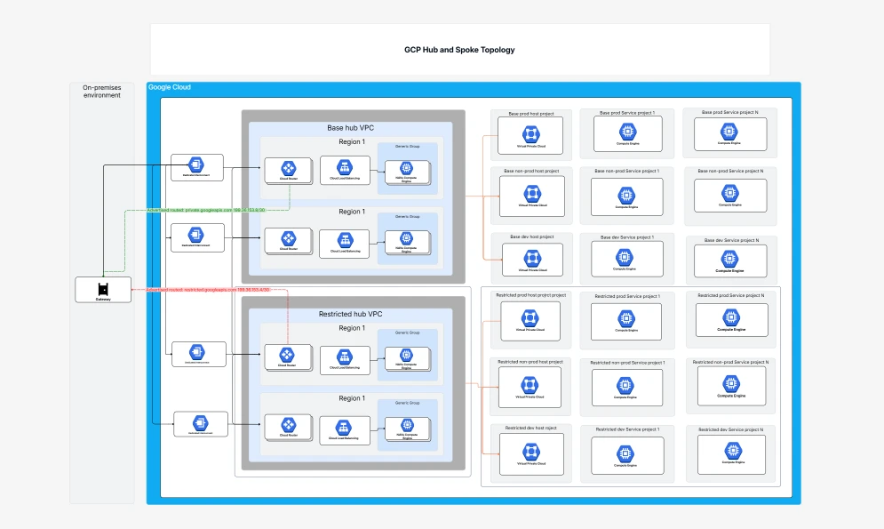Screen dimensions: 884x529
Task: Select the Cloud Router icon joined to the red route line
Action: [x=287, y=355]
